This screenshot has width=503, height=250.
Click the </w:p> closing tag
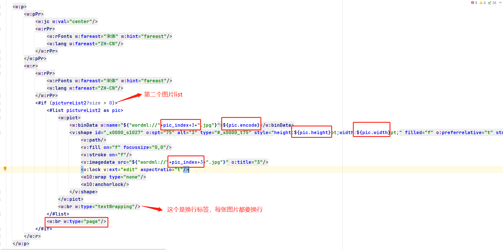click(21, 243)
